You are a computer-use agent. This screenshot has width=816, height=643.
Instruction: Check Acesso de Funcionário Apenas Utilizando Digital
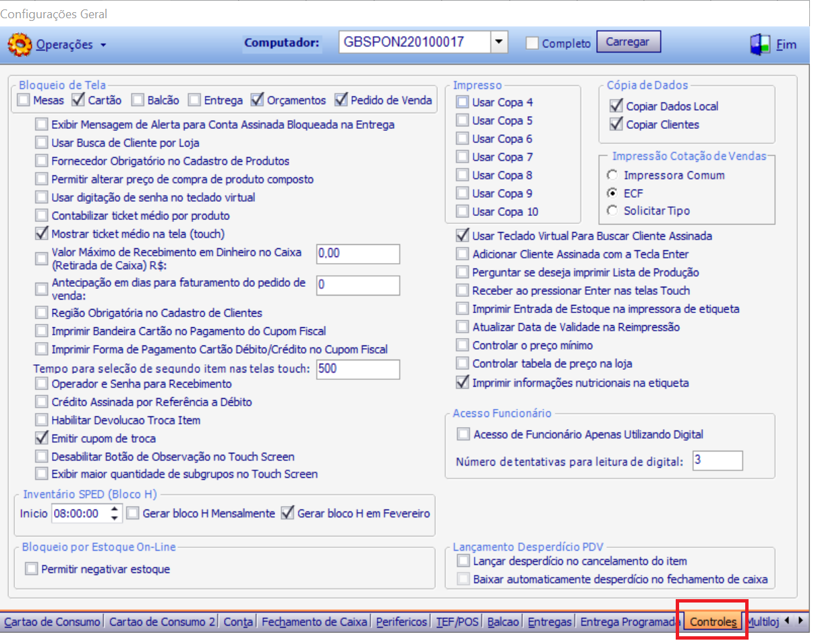pyautogui.click(x=463, y=435)
